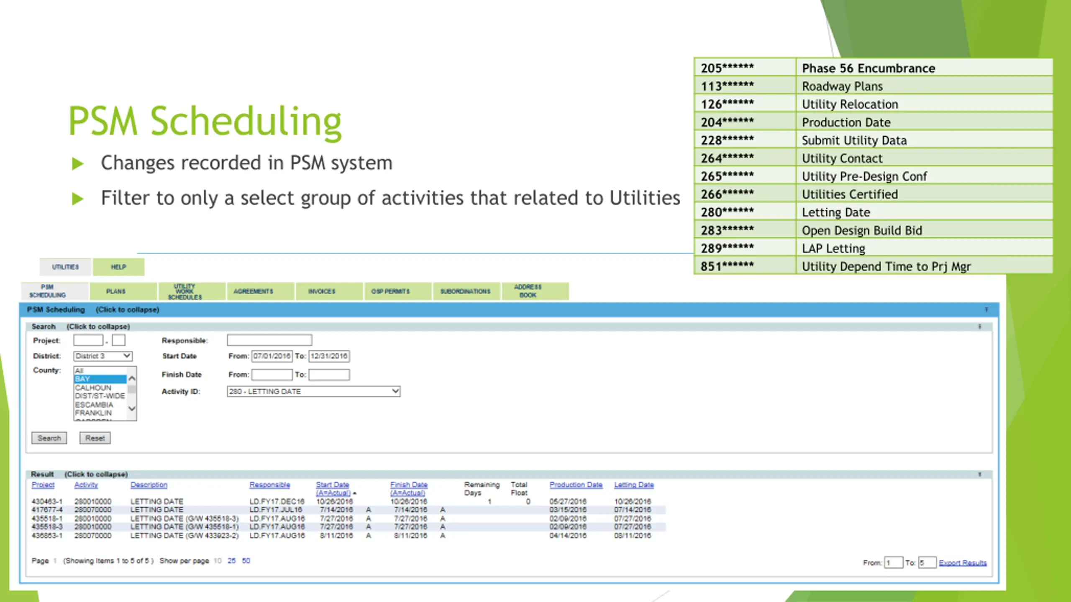Click the Reset button
Screen dimensions: 1071x602
coord(95,438)
